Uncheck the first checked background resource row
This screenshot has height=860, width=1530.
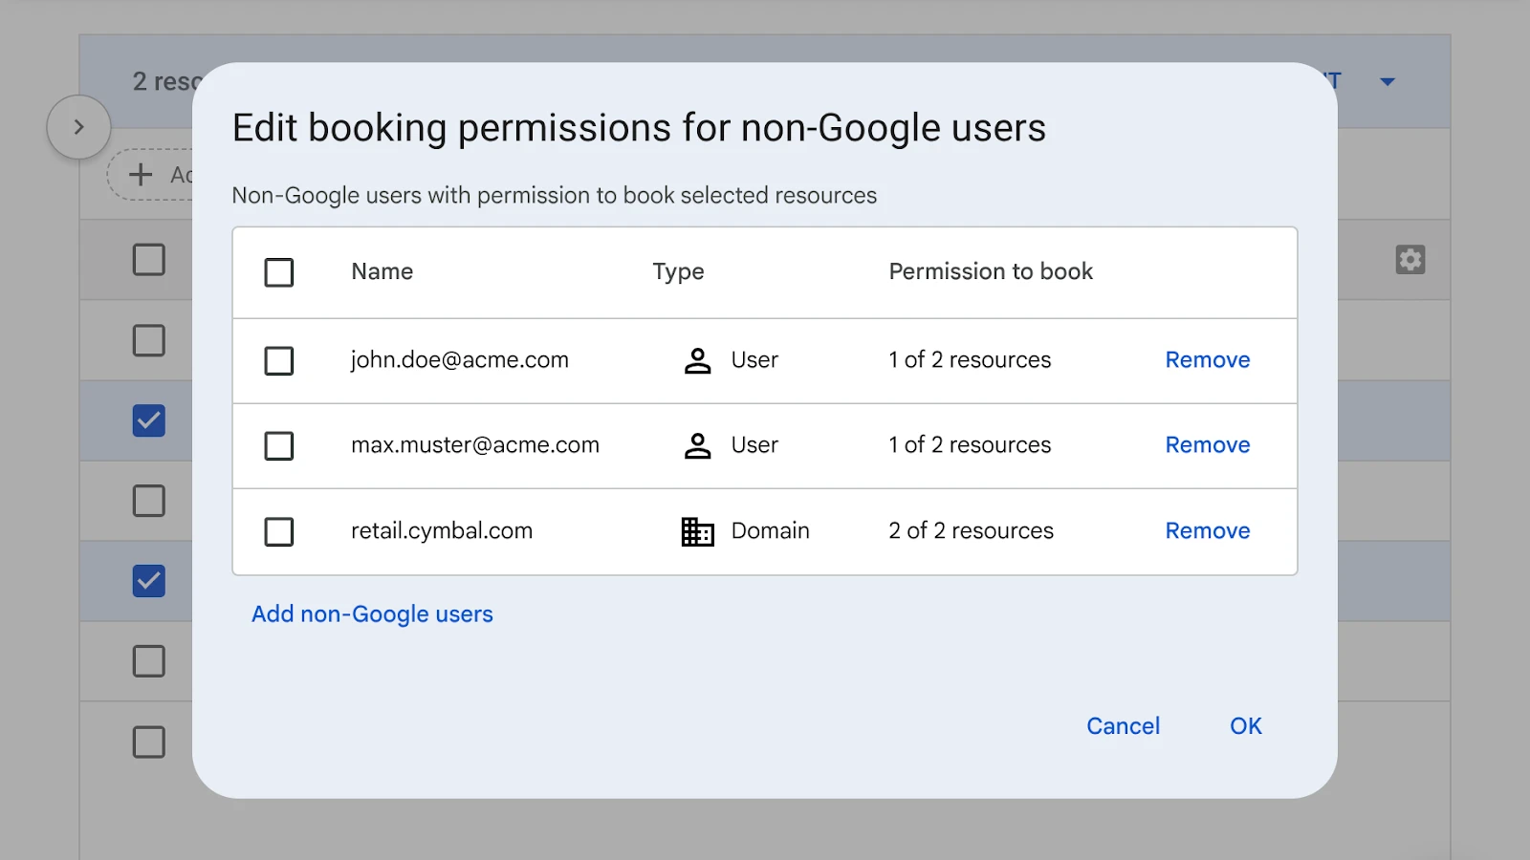pyautogui.click(x=149, y=420)
